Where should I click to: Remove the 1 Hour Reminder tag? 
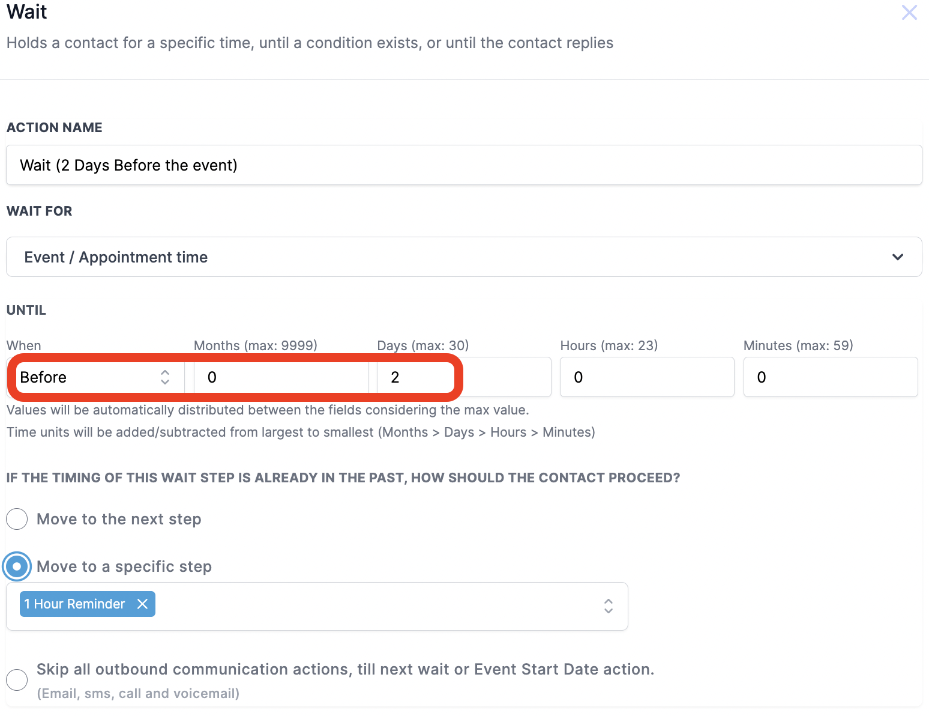click(142, 604)
